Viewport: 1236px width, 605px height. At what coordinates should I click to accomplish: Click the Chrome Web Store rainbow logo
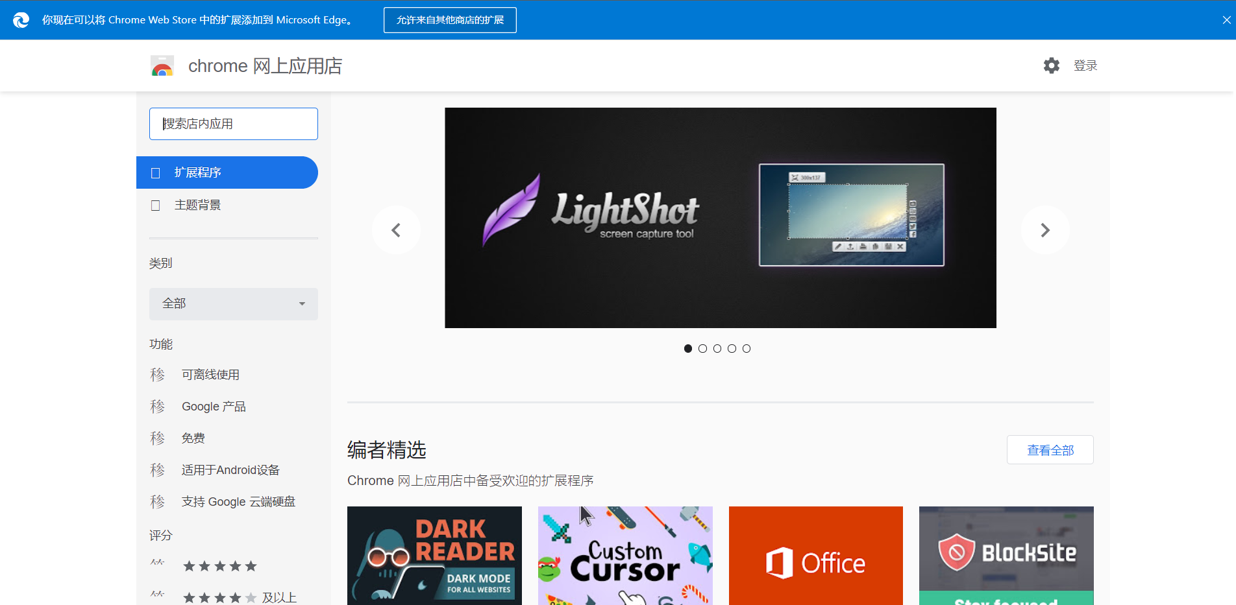(162, 66)
